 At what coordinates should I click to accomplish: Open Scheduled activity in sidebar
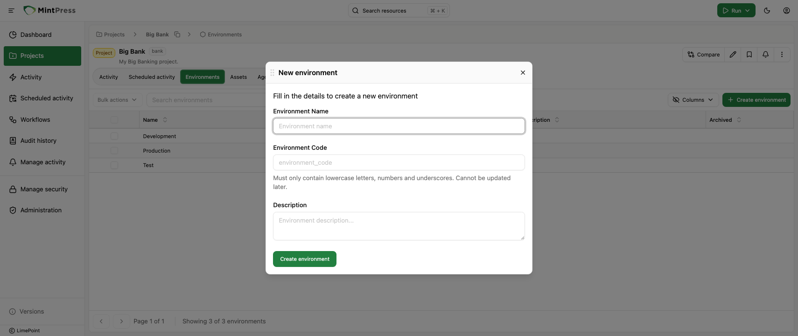[x=42, y=98]
